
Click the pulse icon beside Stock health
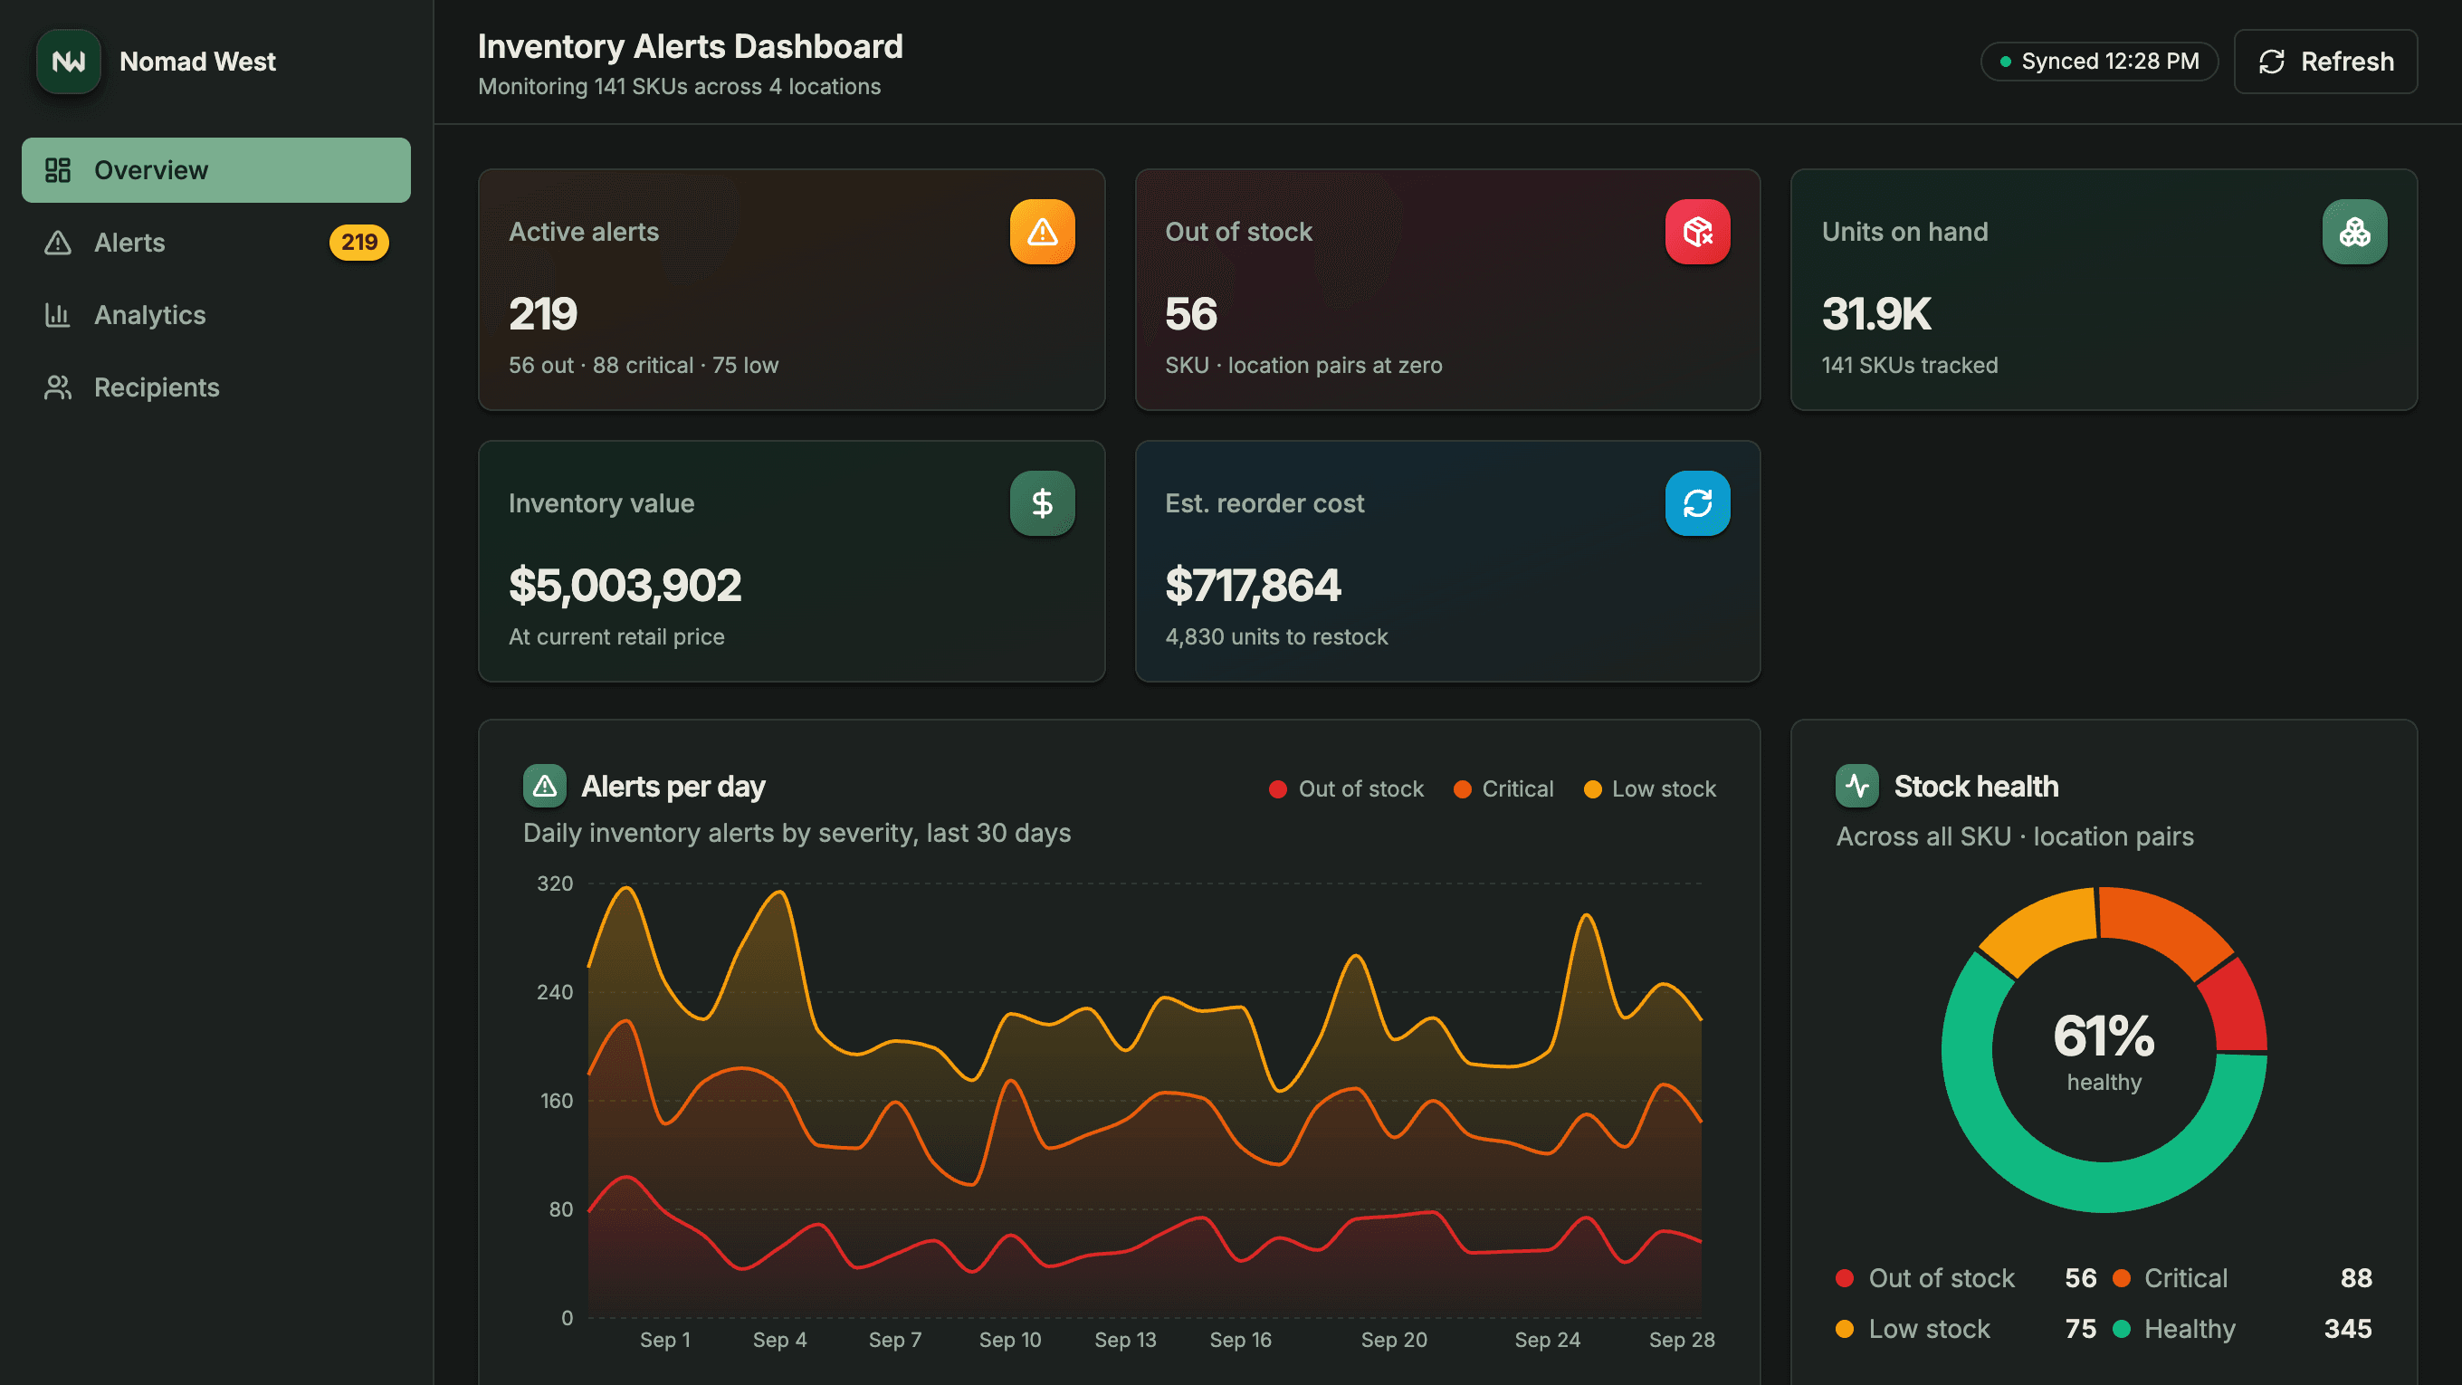[1857, 786]
